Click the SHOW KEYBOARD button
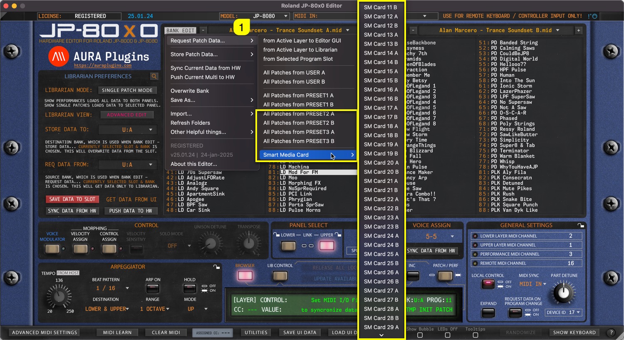Screen dimensions: 624x340 click(574, 333)
